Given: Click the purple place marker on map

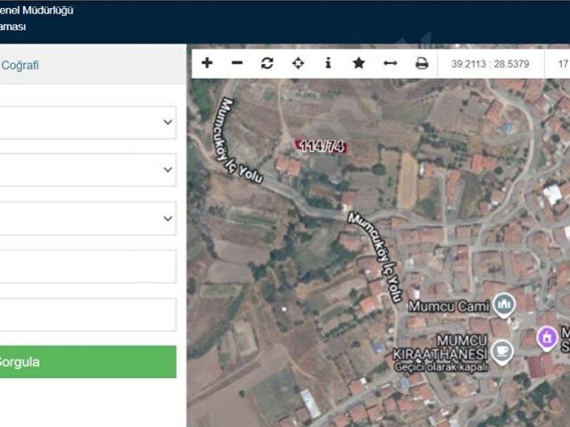Looking at the screenshot, I should (x=548, y=338).
